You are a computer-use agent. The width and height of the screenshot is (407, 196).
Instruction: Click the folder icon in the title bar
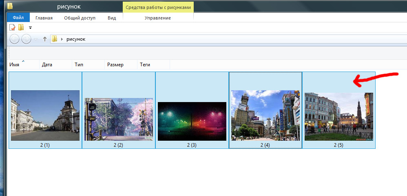pos(11,5)
